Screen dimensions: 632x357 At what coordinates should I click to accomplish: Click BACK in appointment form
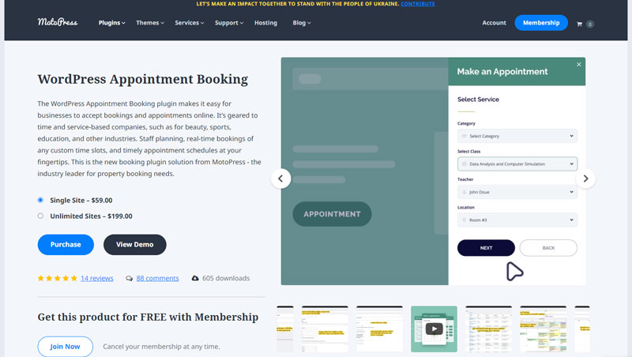(x=548, y=248)
